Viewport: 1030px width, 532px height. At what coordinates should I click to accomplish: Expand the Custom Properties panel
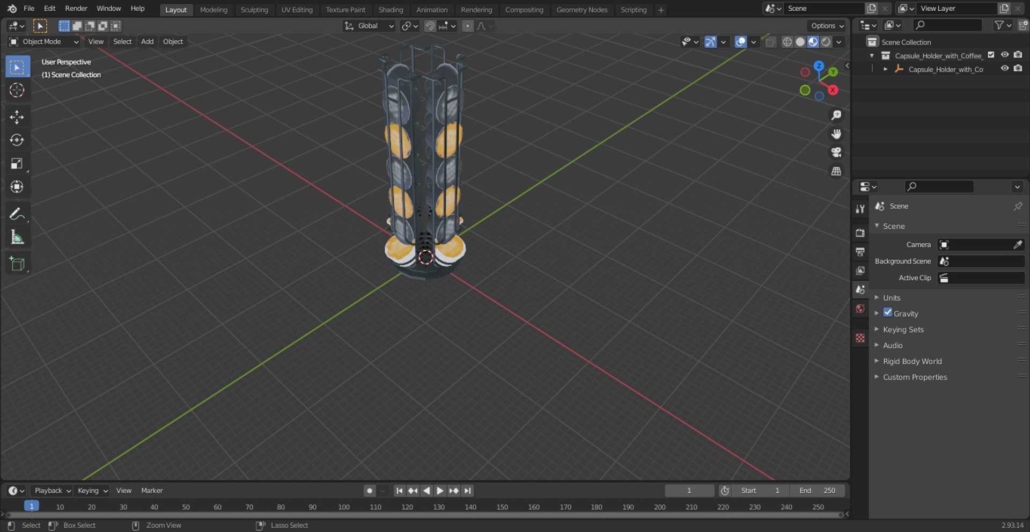pos(915,377)
